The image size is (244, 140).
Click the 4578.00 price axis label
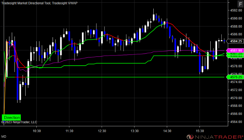tap(236, 66)
